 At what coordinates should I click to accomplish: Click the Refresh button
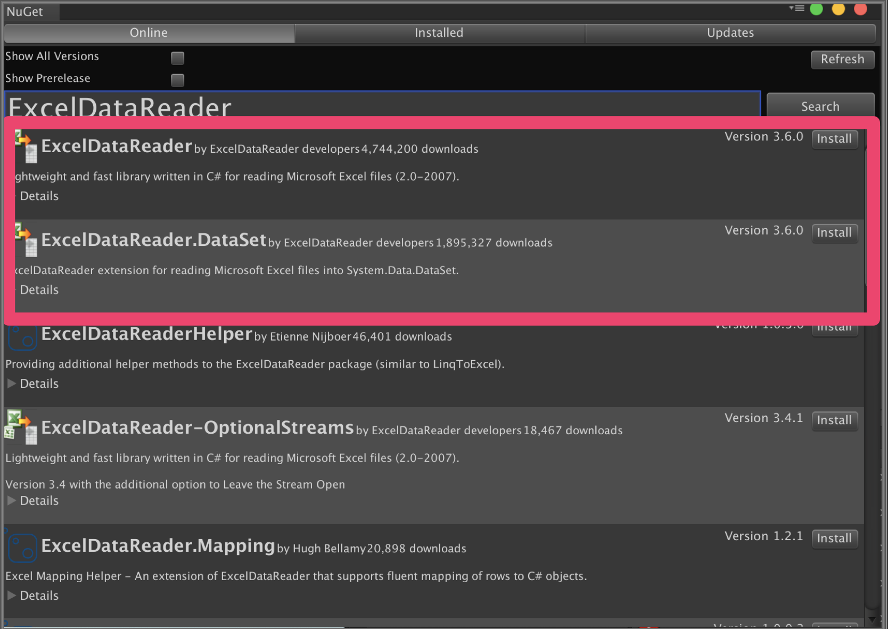tap(842, 59)
